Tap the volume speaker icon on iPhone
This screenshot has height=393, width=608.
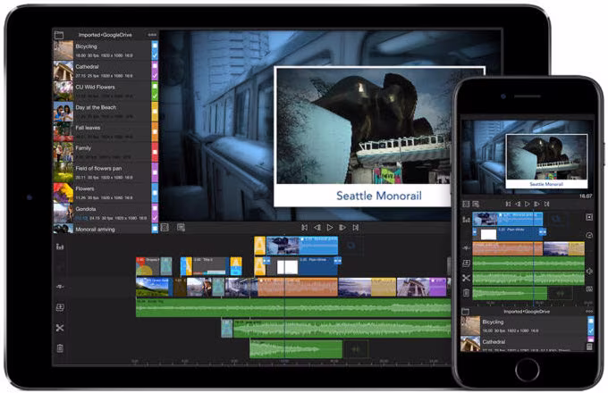[589, 272]
